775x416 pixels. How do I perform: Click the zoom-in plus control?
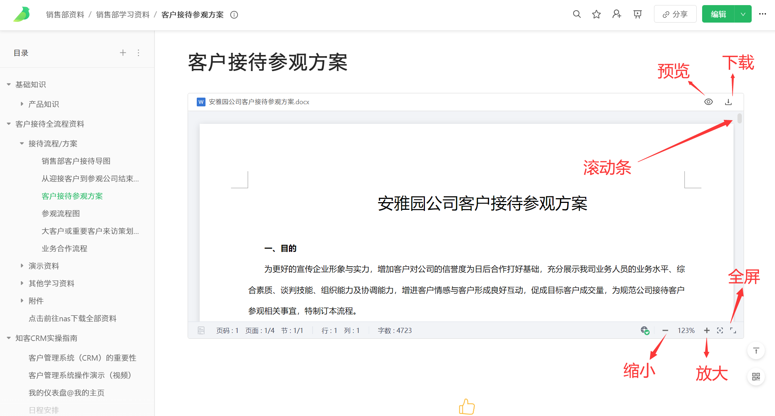pyautogui.click(x=706, y=330)
